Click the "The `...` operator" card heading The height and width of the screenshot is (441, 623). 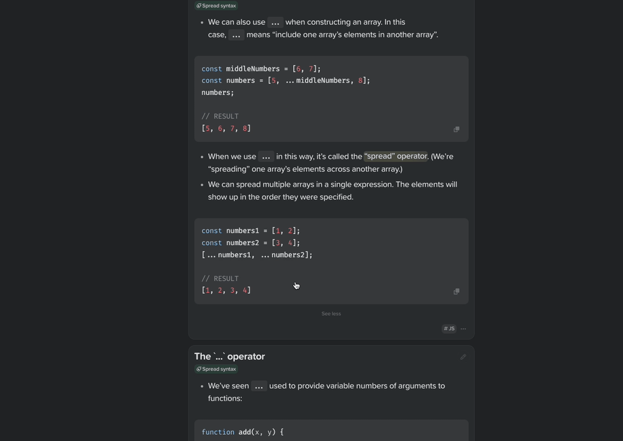[x=229, y=357]
